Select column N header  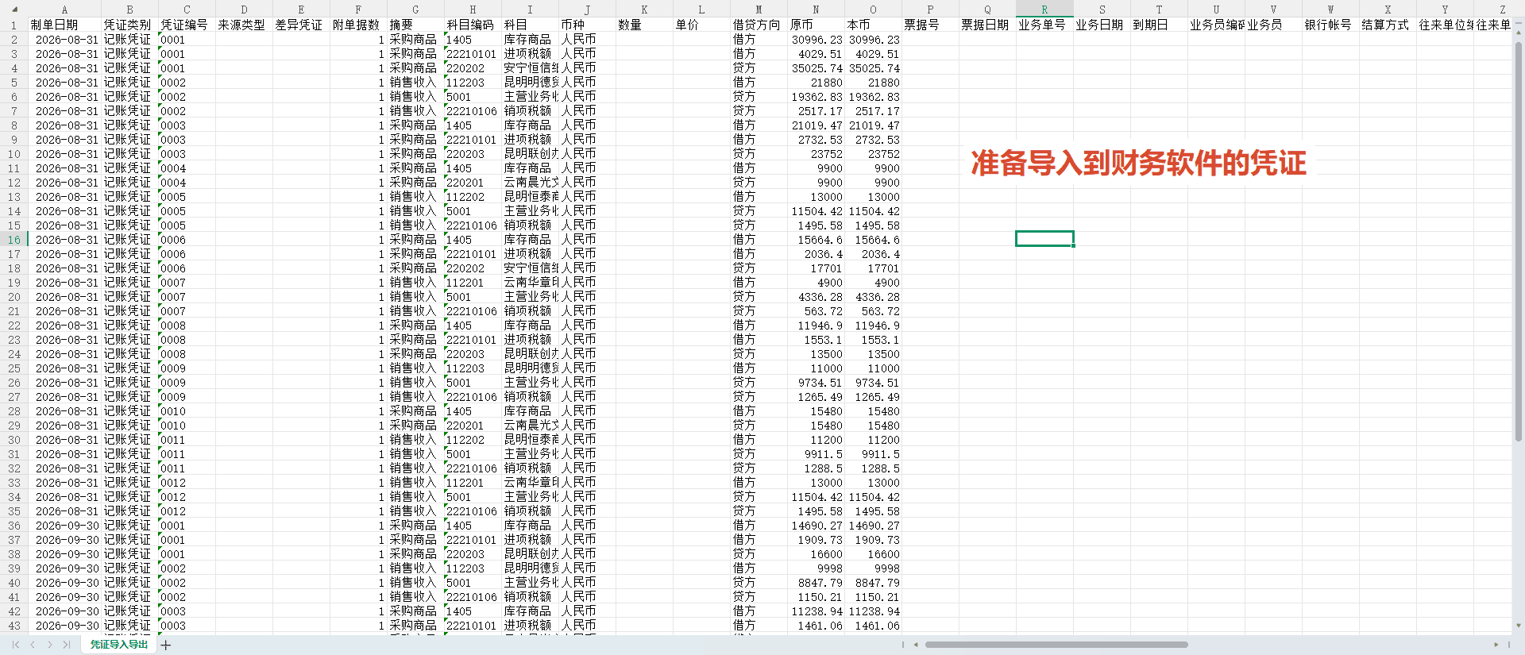click(816, 10)
